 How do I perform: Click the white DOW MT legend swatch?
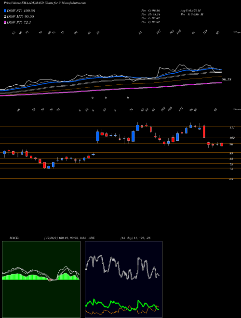5,17
